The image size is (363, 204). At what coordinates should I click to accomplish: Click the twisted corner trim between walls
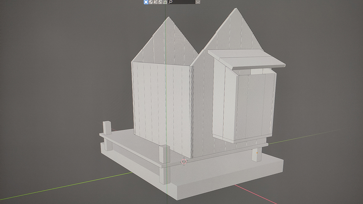tap(191, 112)
